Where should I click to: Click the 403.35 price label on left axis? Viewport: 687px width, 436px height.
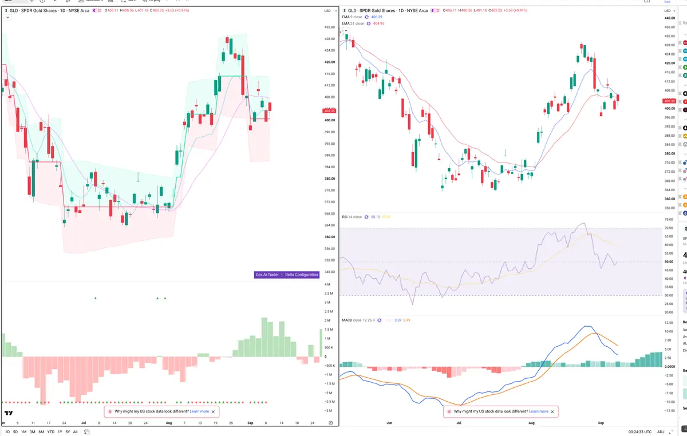click(x=329, y=111)
